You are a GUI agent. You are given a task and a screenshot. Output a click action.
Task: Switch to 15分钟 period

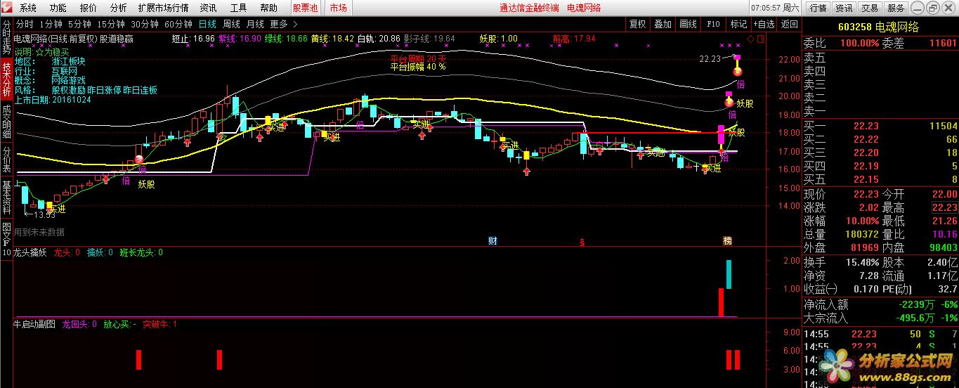(111, 24)
